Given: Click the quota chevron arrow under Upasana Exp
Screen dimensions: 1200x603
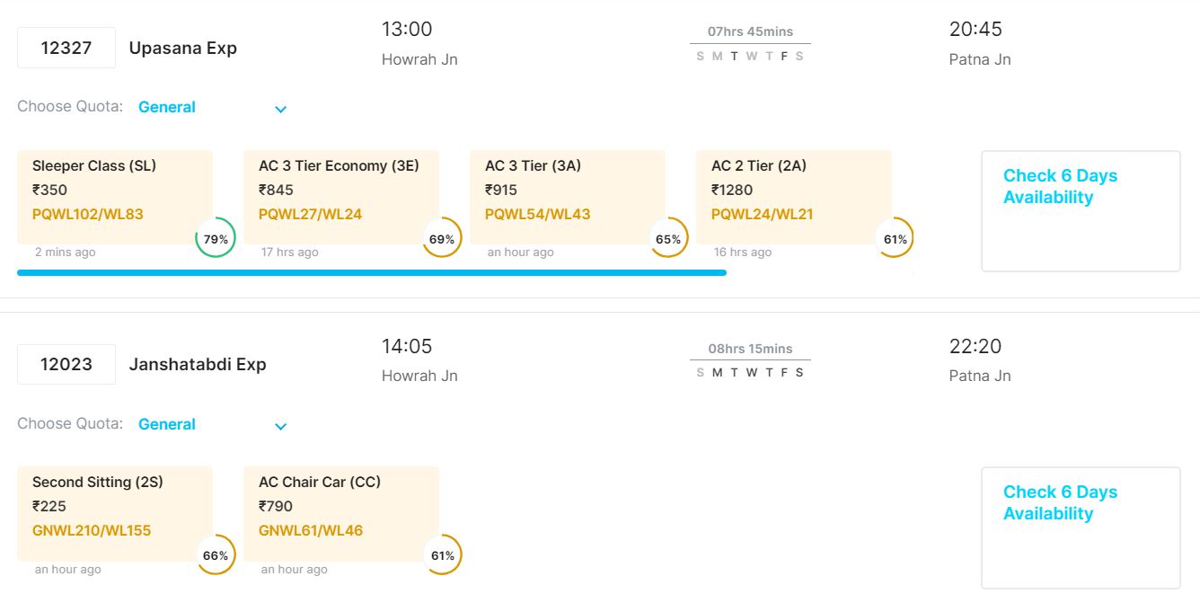Looking at the screenshot, I should (280, 110).
